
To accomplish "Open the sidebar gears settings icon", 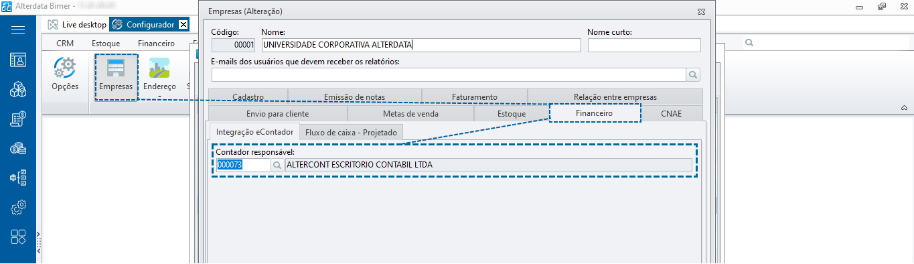I will (18, 208).
